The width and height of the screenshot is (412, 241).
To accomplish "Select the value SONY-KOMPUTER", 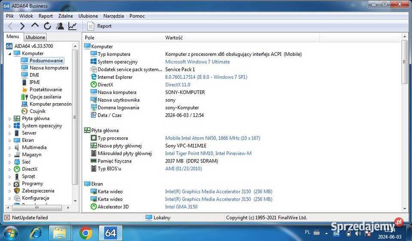I will coord(185,92).
